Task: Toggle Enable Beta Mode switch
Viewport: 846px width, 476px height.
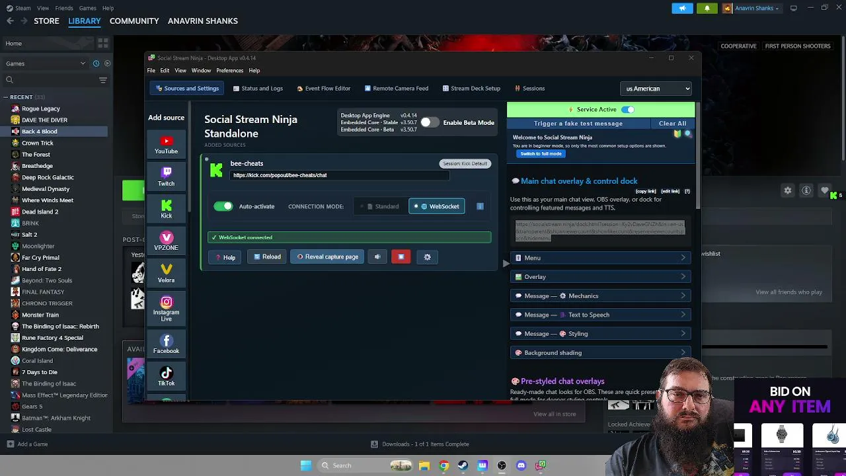Action: click(x=429, y=122)
